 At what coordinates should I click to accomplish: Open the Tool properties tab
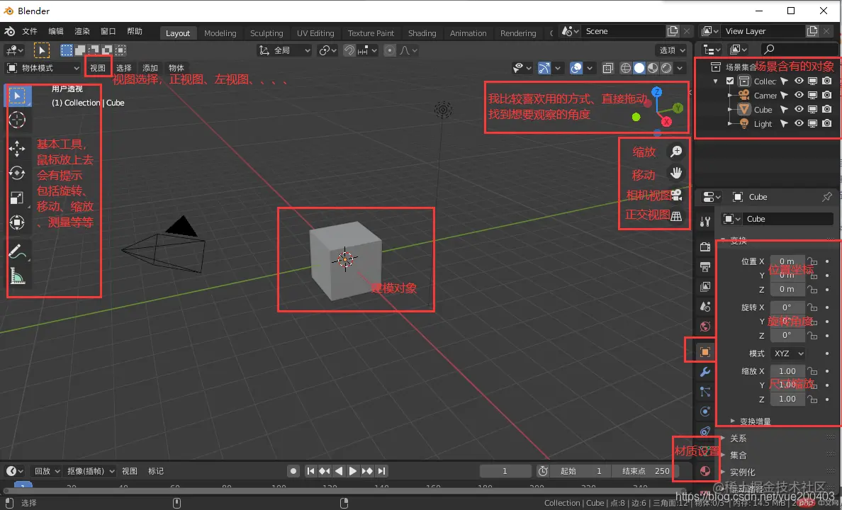point(705,221)
